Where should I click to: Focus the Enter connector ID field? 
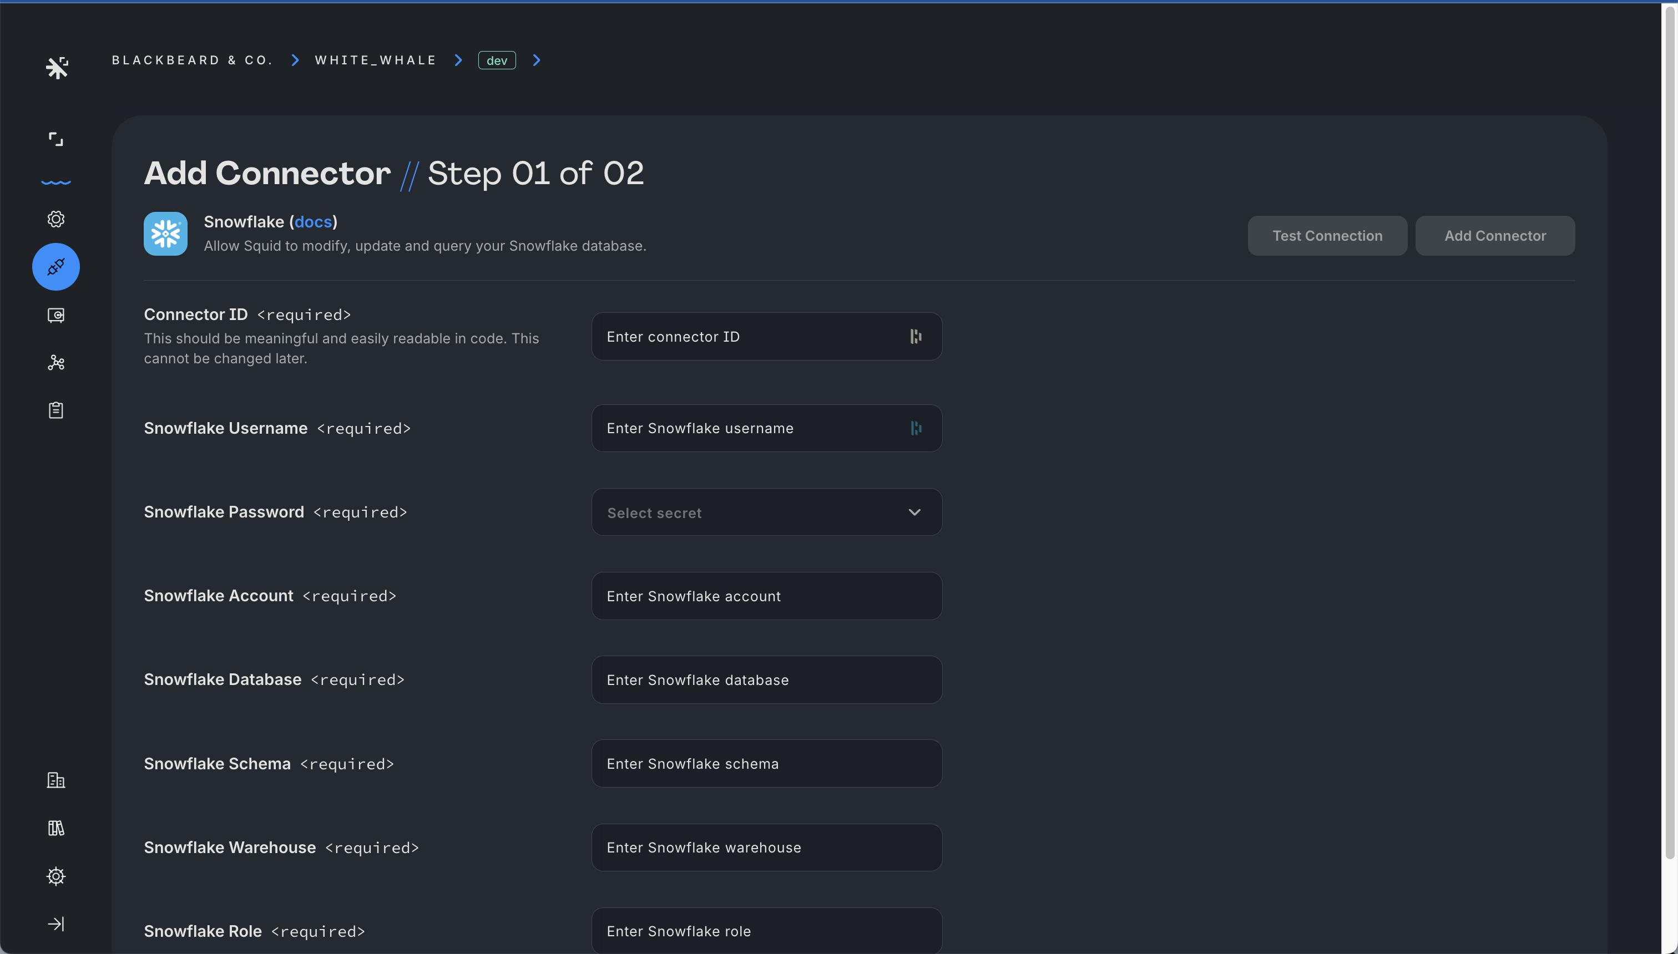(x=766, y=336)
